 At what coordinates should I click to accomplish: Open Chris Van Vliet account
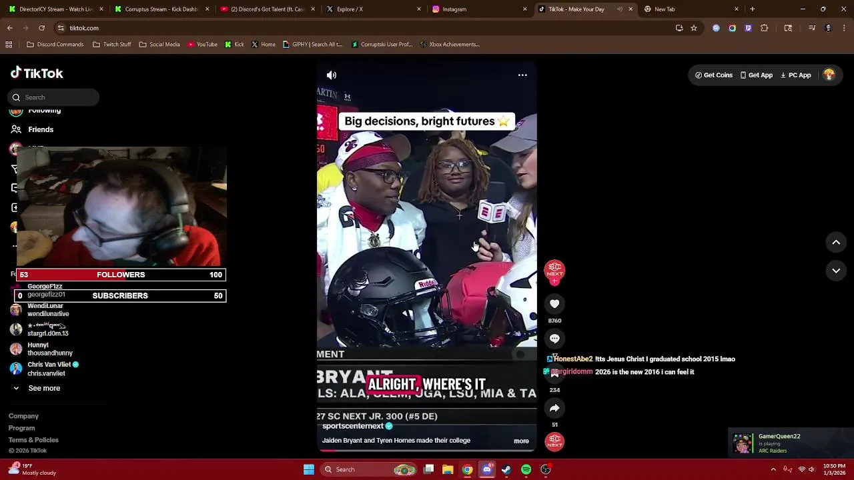tap(46, 369)
